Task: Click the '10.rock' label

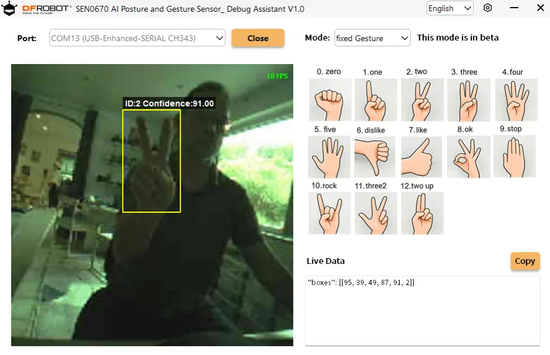Action: click(x=324, y=186)
